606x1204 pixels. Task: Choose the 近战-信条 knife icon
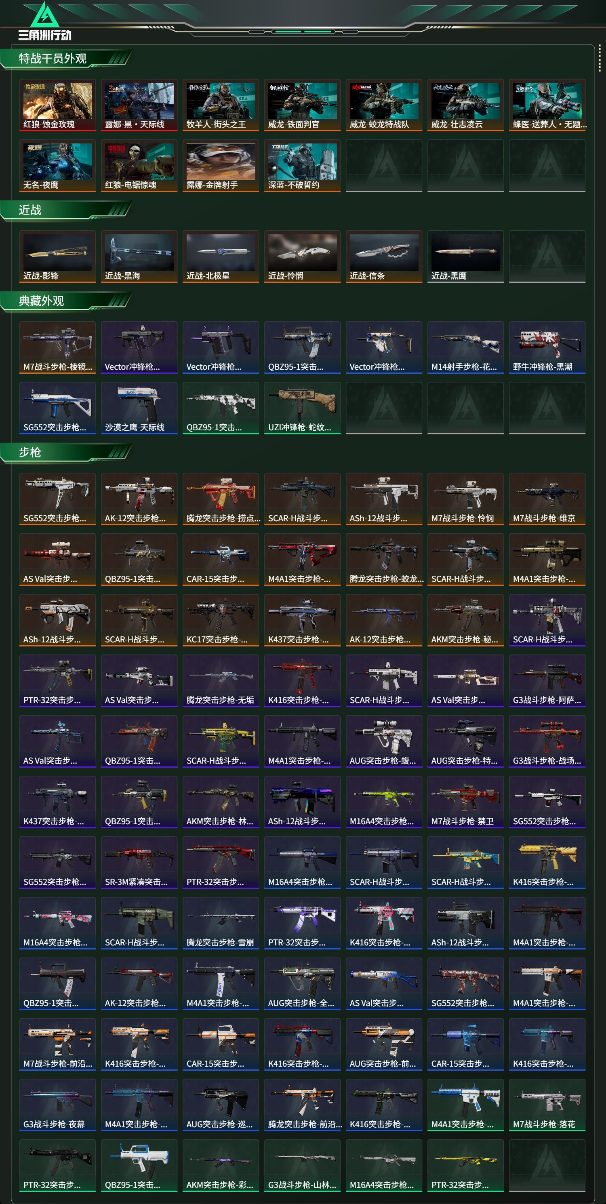(383, 257)
